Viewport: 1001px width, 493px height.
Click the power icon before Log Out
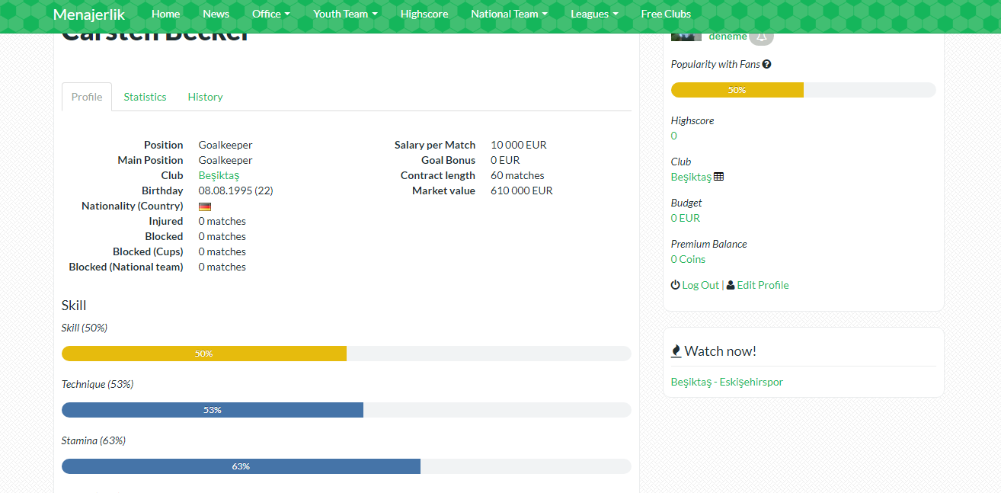pyautogui.click(x=675, y=285)
